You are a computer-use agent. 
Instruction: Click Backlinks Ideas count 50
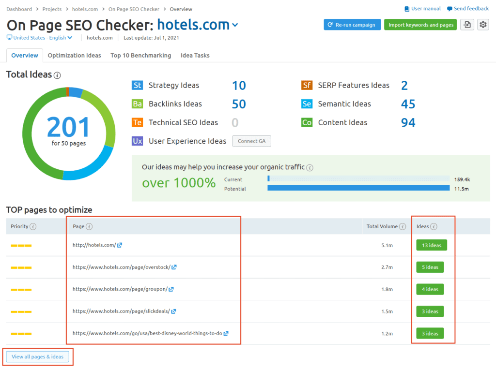pos(239,104)
